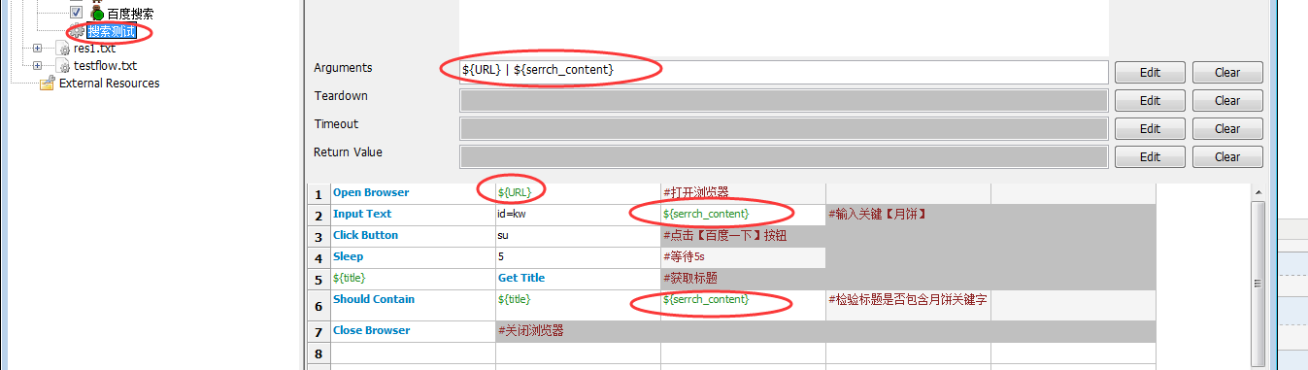
Task: Select the Close Browser cell
Action: pyautogui.click(x=413, y=331)
